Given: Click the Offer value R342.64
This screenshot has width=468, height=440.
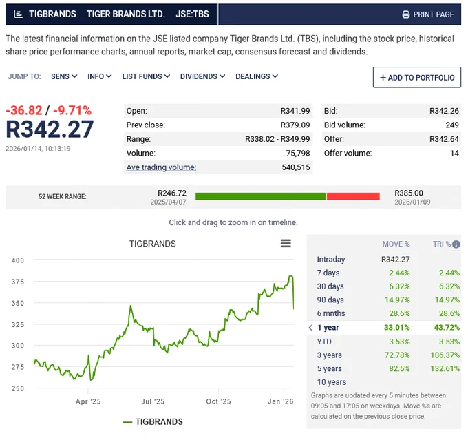Looking at the screenshot, I should [444, 139].
